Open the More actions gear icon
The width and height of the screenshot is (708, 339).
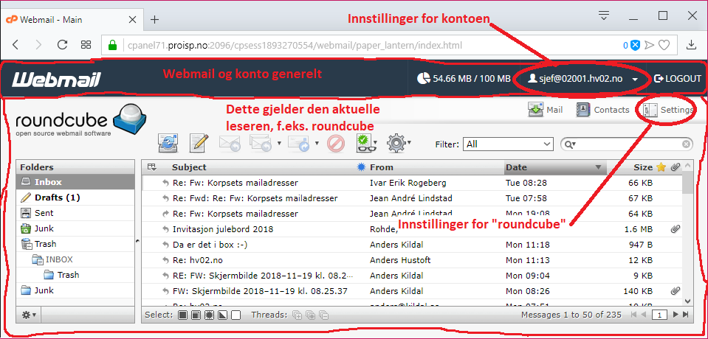396,144
